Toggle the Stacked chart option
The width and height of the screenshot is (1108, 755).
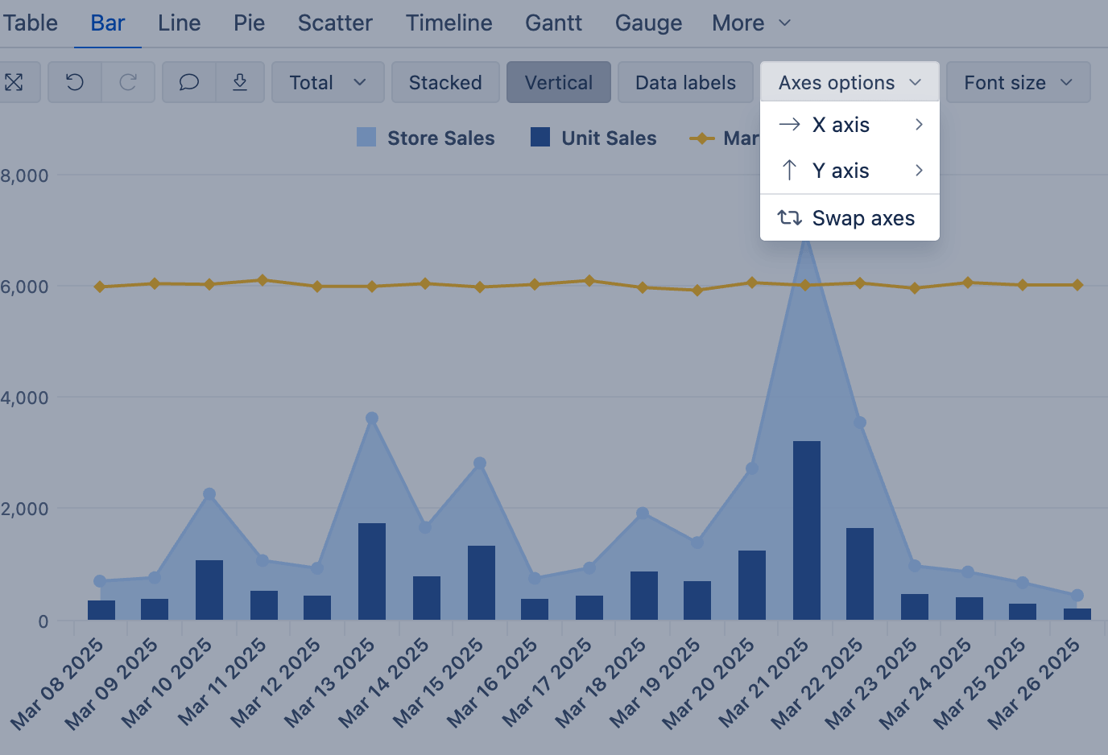click(x=445, y=82)
